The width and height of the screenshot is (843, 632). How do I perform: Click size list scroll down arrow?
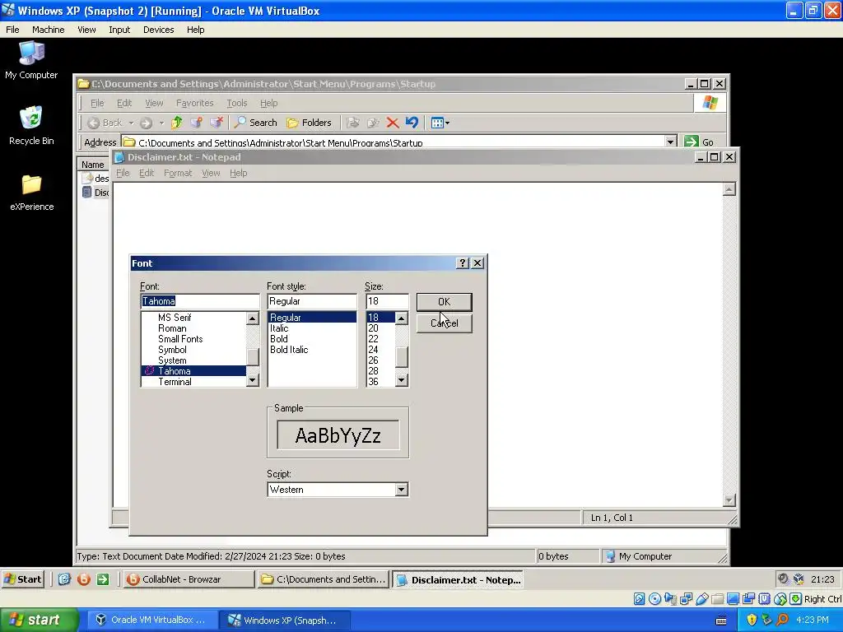(x=401, y=380)
